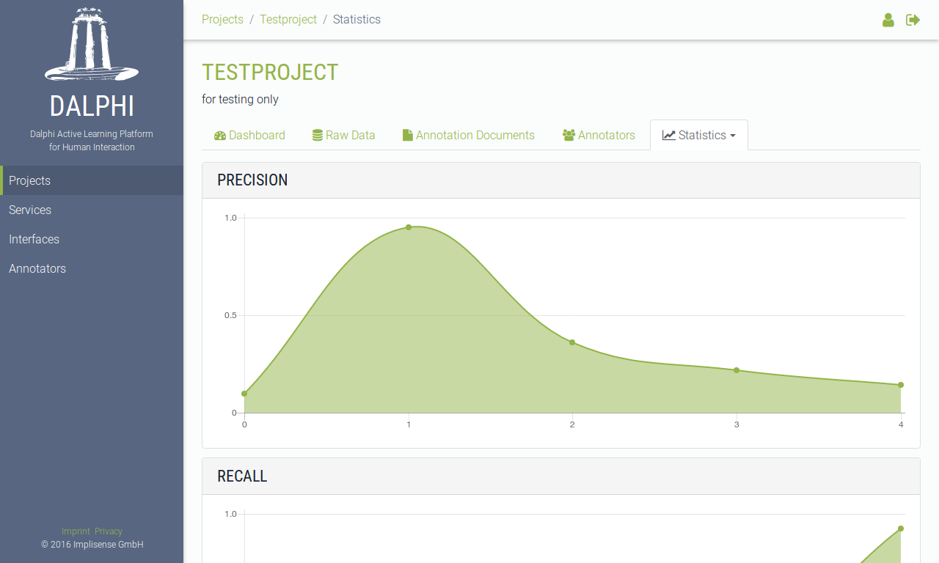
Task: Click the Precision data point at x=0
Action: tap(244, 394)
